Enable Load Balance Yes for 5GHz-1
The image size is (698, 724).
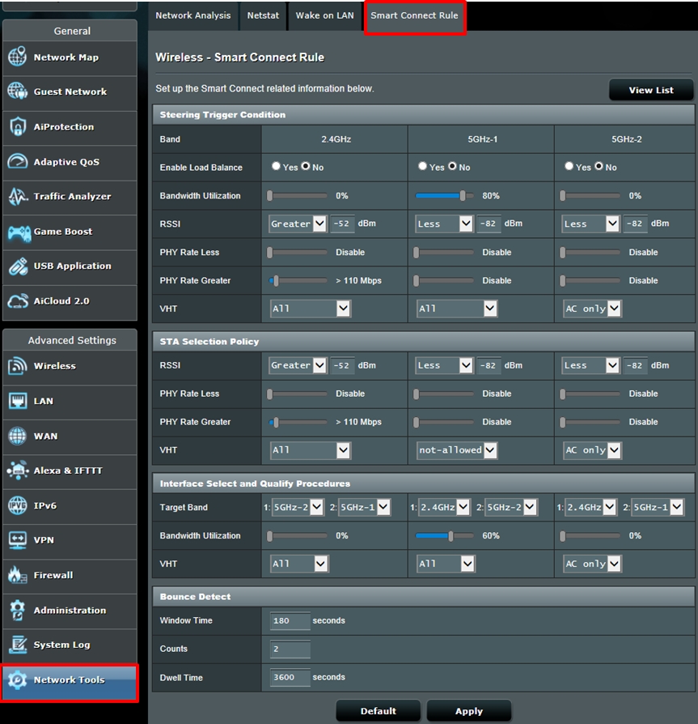pyautogui.click(x=422, y=166)
